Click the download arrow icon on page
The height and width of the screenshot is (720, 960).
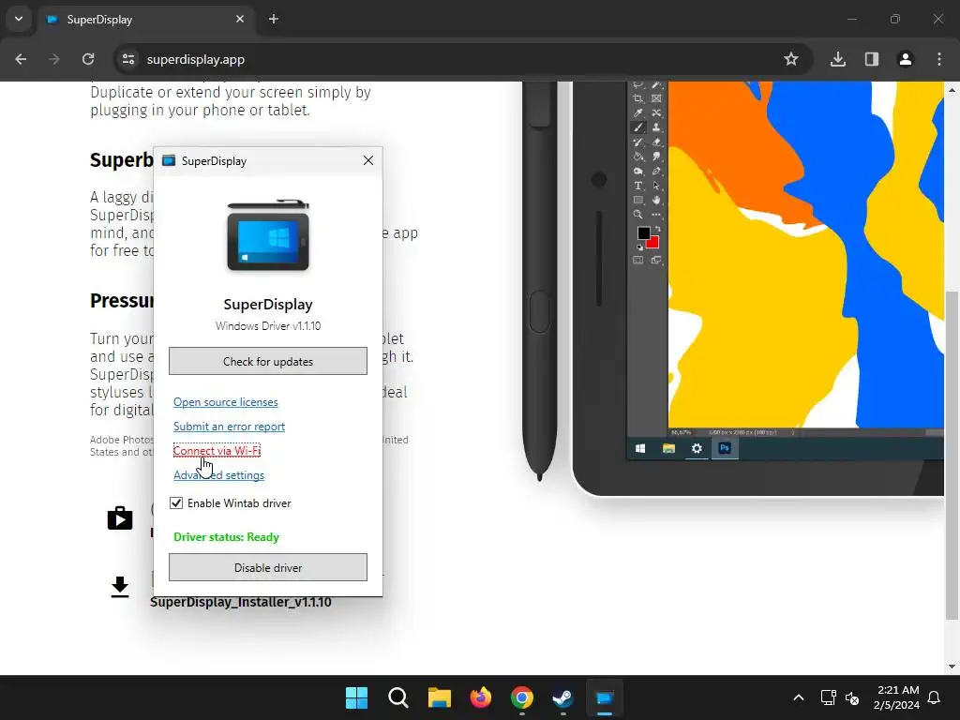coord(120,587)
